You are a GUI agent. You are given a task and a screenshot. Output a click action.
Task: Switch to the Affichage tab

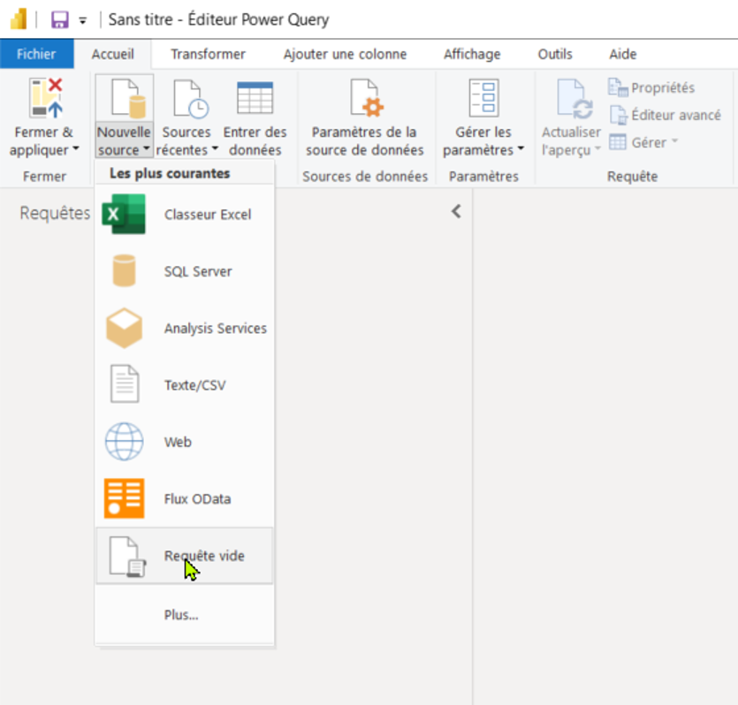[x=472, y=54]
